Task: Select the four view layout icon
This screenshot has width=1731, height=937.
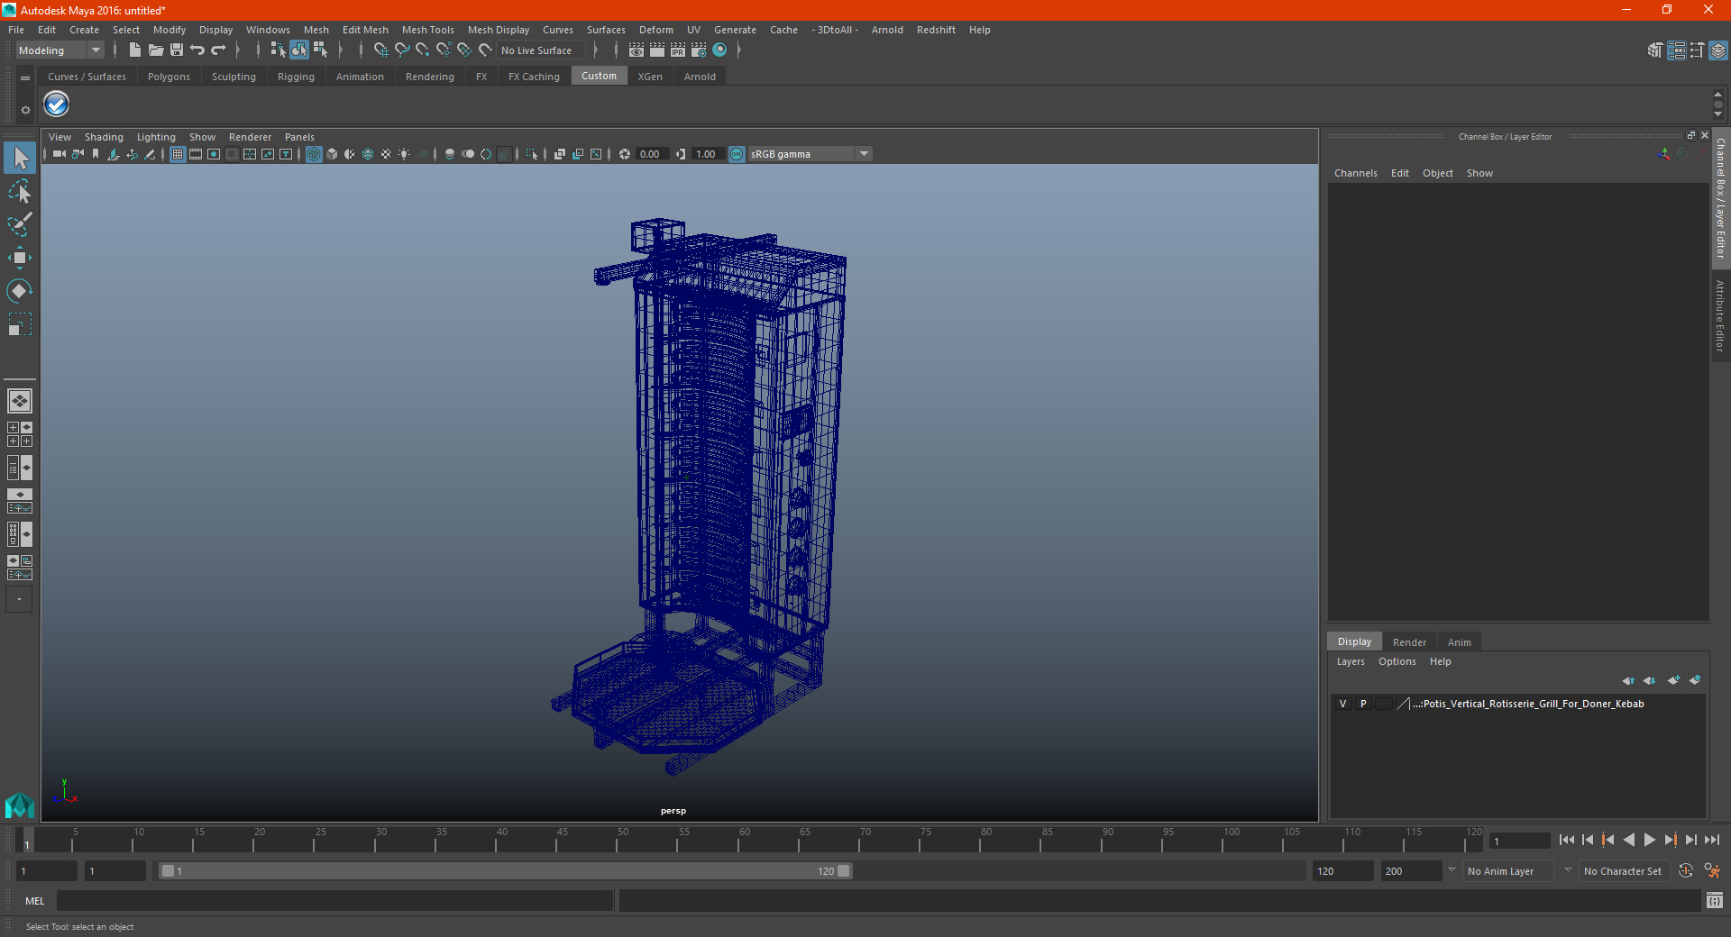Action: 20,434
